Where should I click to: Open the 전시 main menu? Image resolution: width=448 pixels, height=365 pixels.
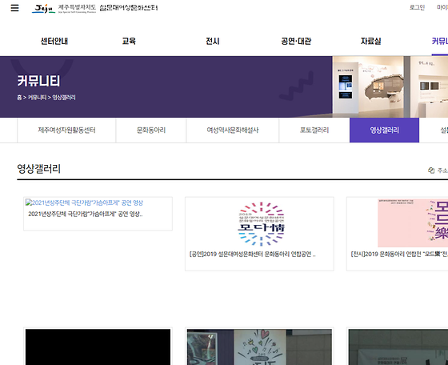point(213,41)
